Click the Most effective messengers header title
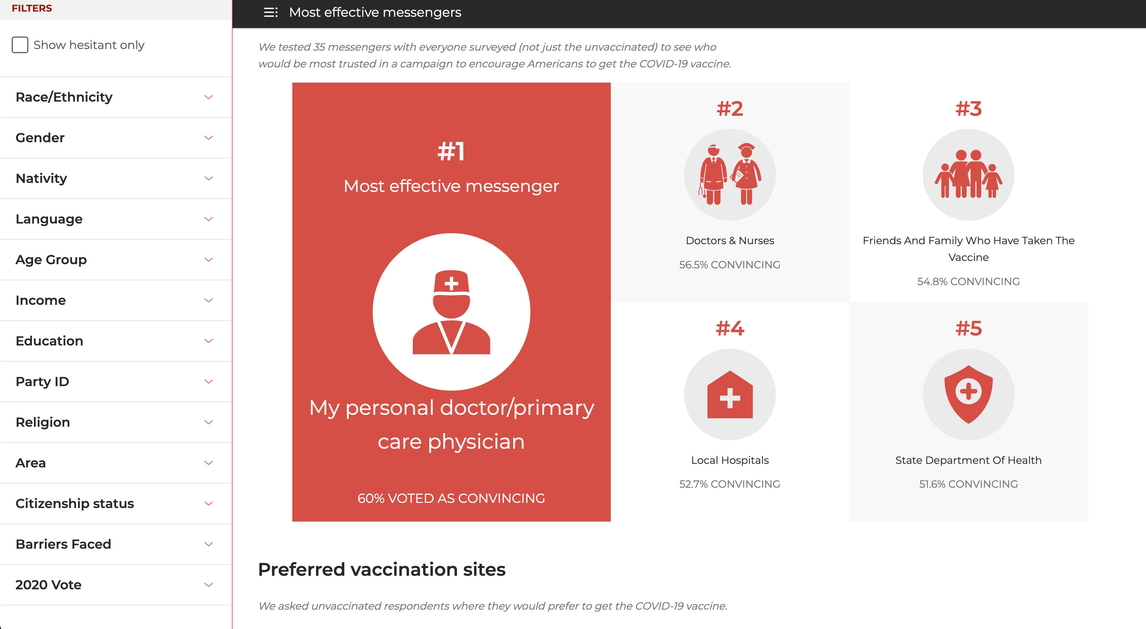The width and height of the screenshot is (1146, 629). [x=375, y=13]
